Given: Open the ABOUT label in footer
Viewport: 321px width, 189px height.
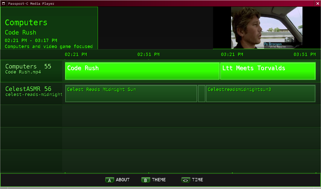Looking at the screenshot, I should 123,180.
